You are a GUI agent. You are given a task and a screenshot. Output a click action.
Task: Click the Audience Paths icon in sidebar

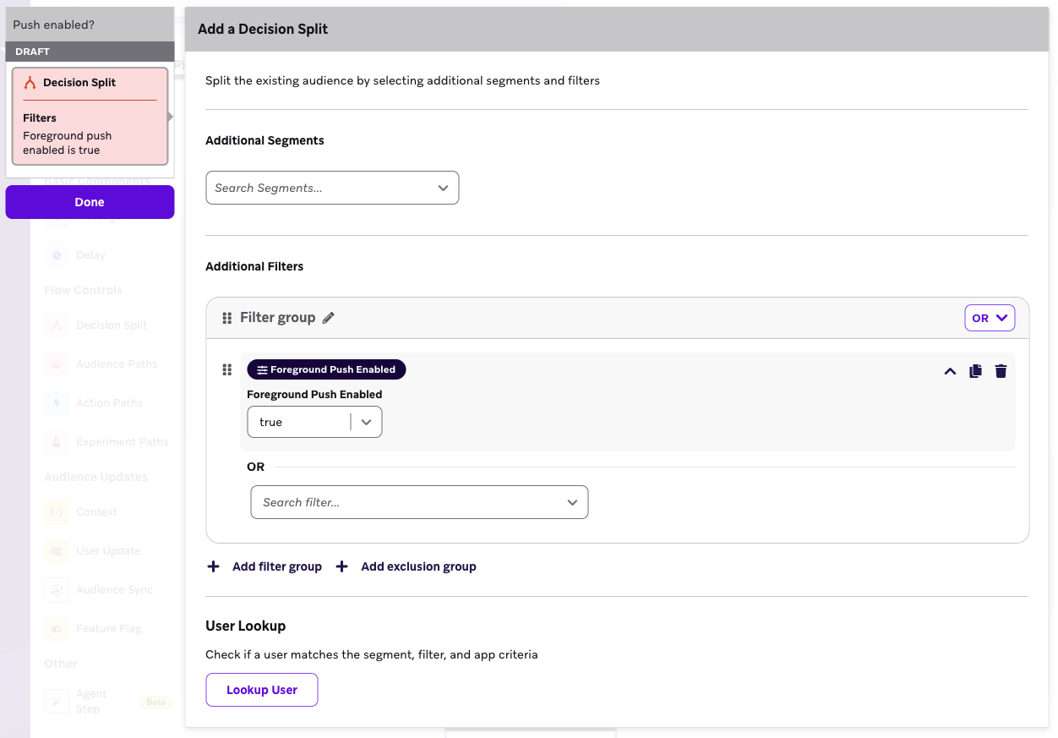pos(57,364)
